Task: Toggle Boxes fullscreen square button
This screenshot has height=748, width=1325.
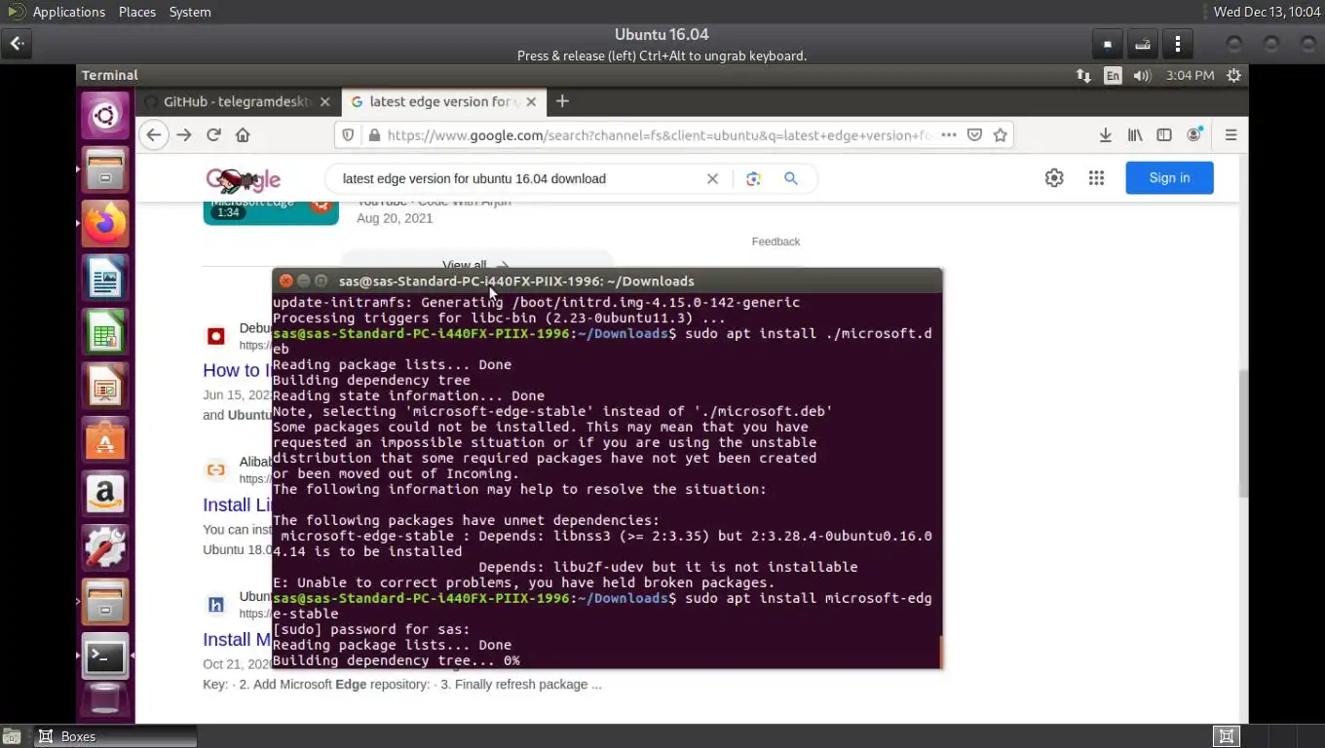Action: (x=1108, y=44)
